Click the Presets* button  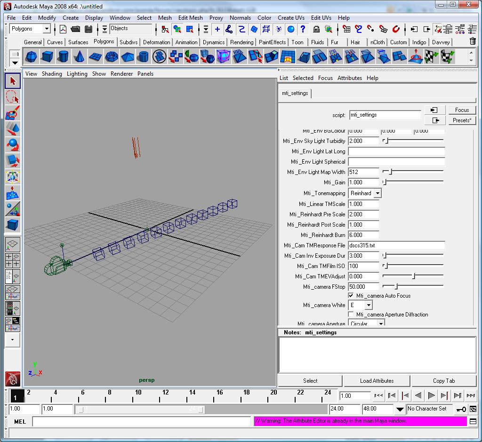pyautogui.click(x=462, y=120)
